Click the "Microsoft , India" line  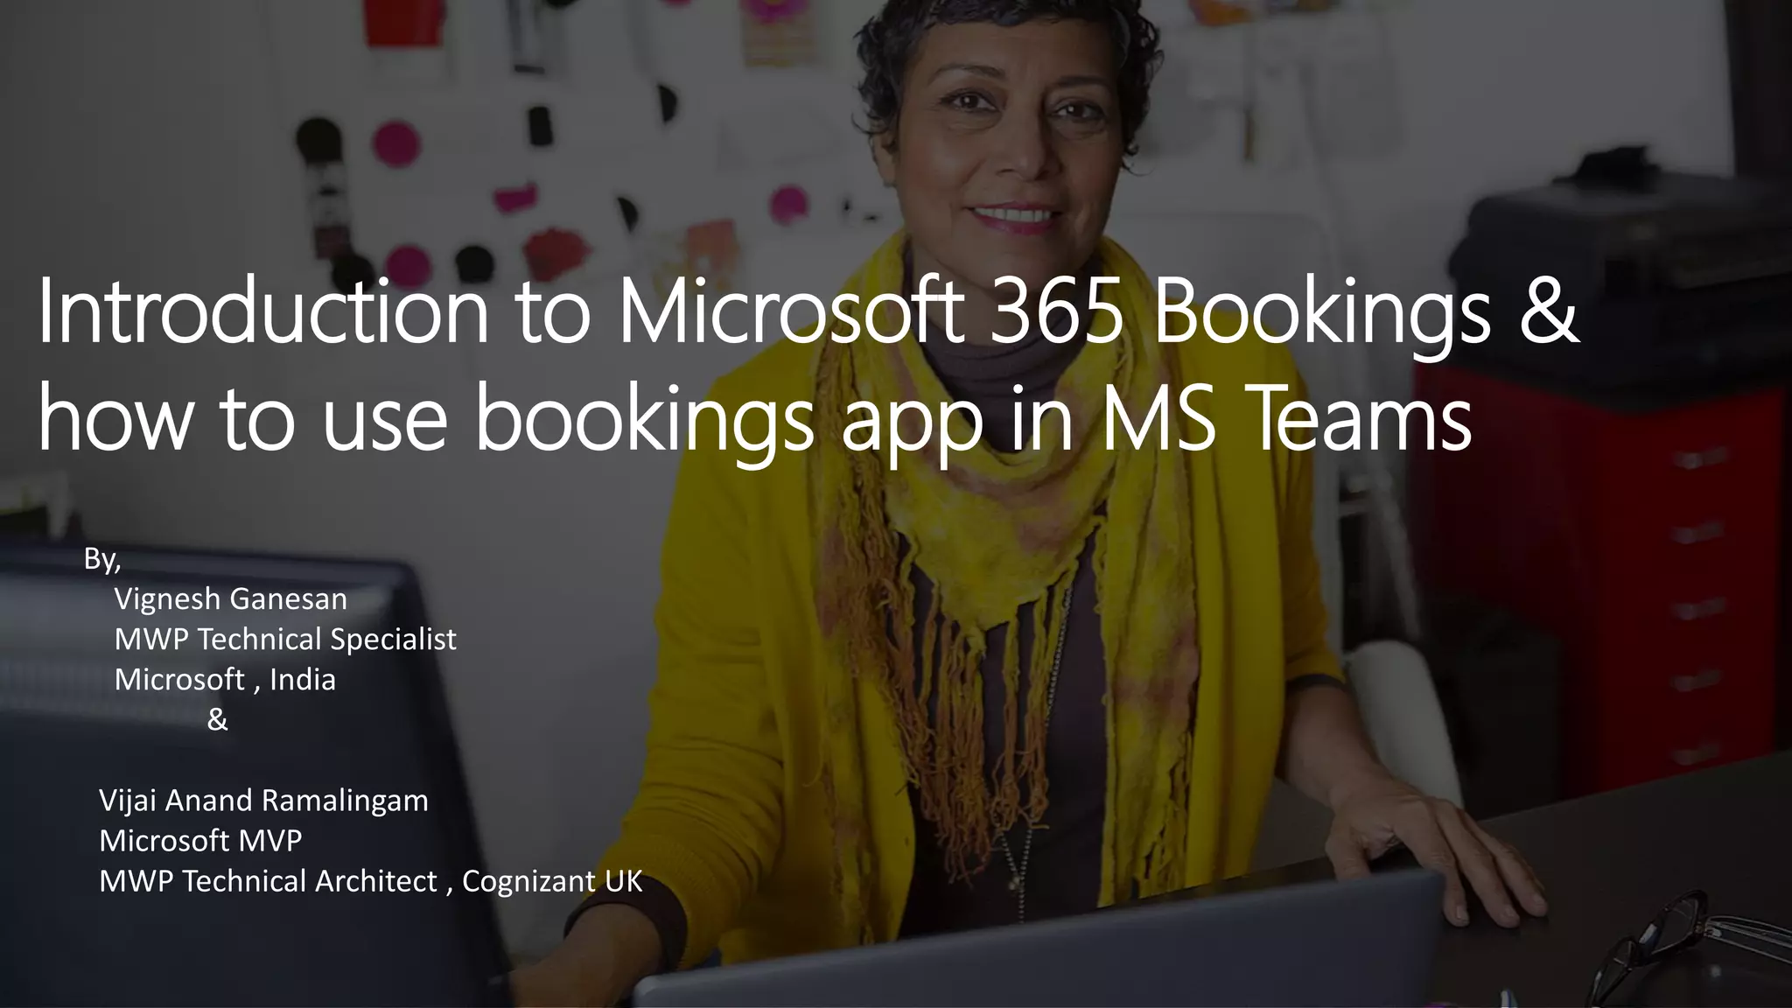pos(225,680)
